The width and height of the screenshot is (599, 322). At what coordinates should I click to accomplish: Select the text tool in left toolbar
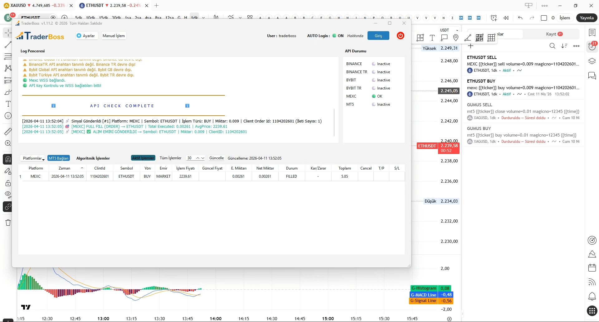pos(8,104)
